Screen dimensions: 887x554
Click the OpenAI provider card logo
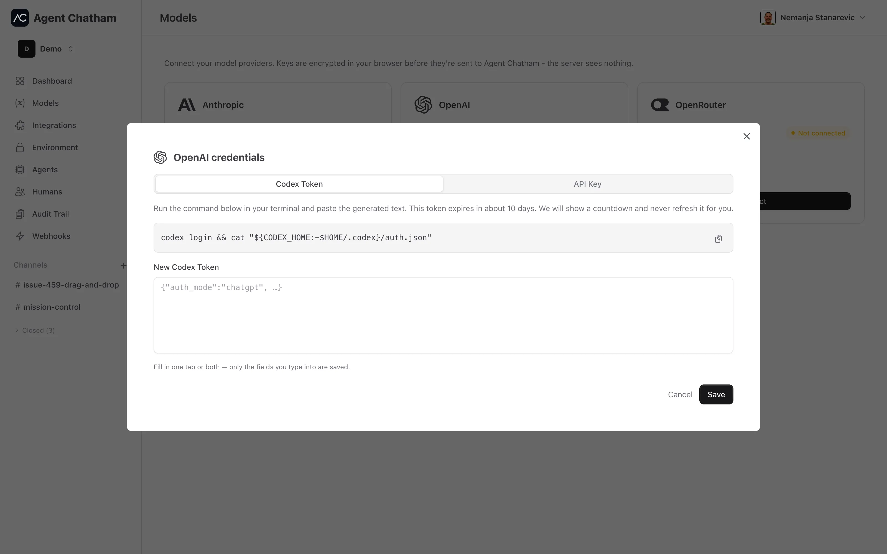[x=423, y=105]
